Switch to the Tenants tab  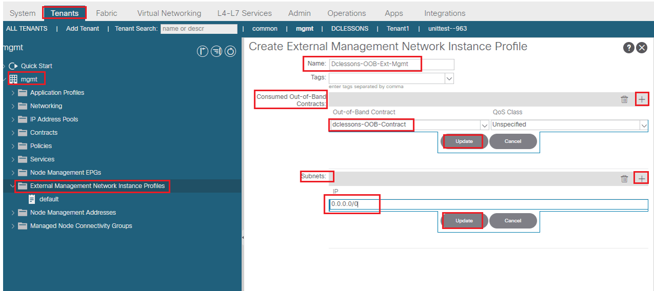pos(65,13)
